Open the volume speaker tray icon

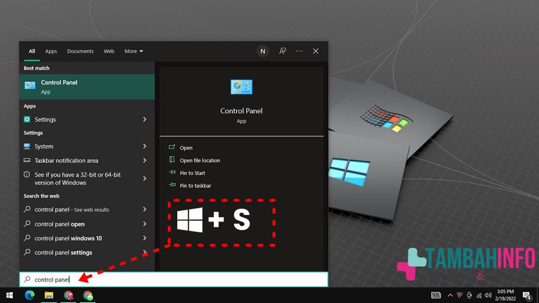click(488, 295)
